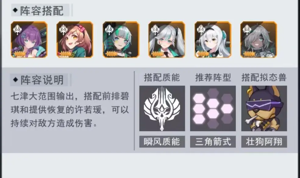This screenshot has height=178, width=300.
Task: Click the 三角箭式 hexagon formation diagram
Action: pyautogui.click(x=213, y=108)
